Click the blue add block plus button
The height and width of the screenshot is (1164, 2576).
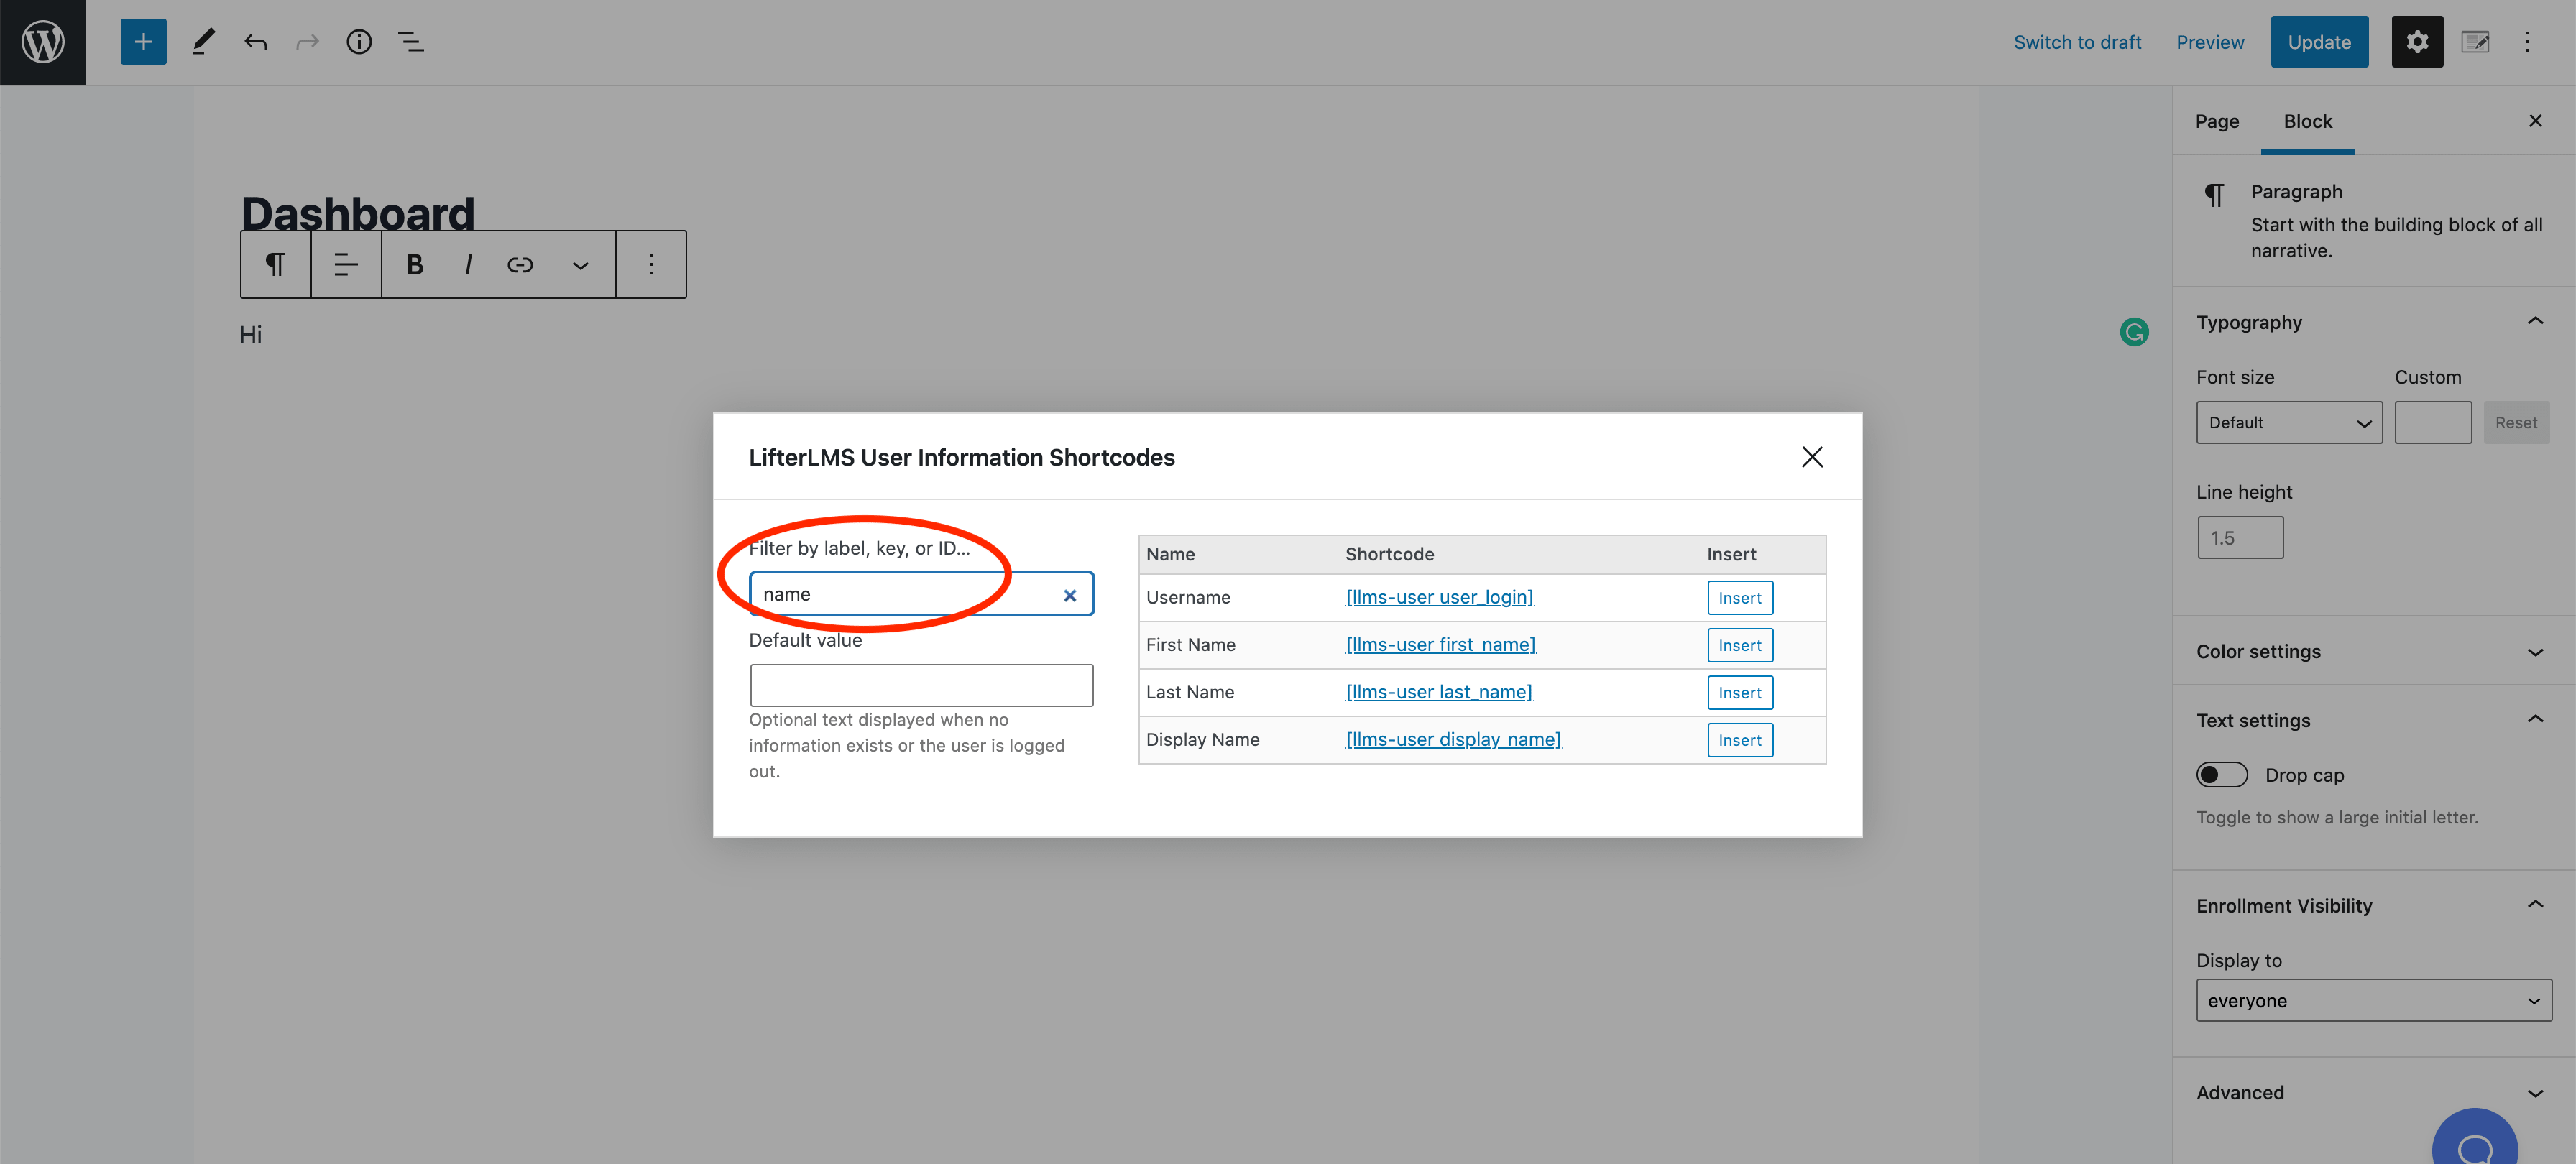coord(143,42)
